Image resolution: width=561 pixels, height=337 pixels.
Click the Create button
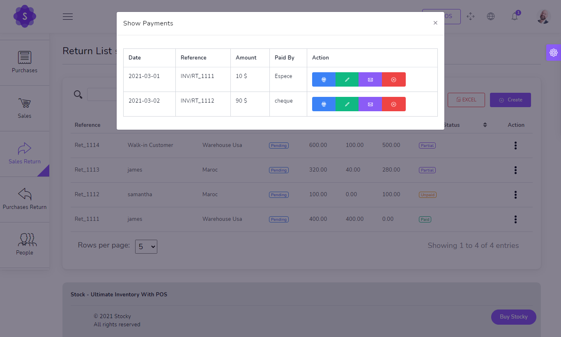[510, 100]
